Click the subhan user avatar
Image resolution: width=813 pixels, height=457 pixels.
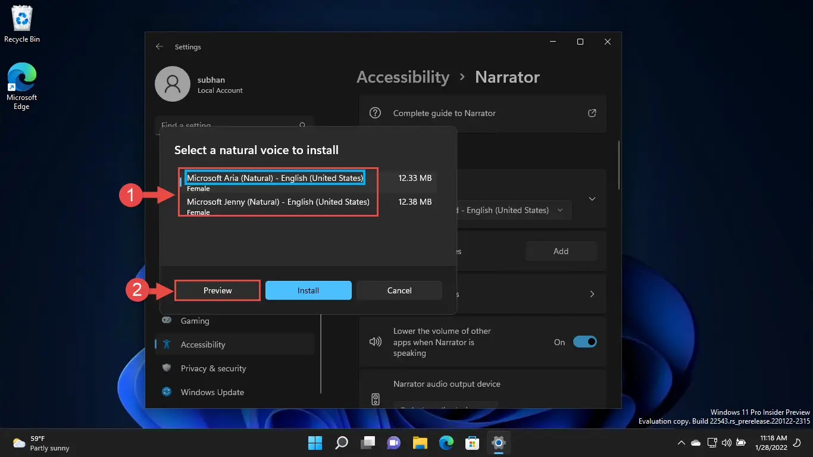point(172,84)
